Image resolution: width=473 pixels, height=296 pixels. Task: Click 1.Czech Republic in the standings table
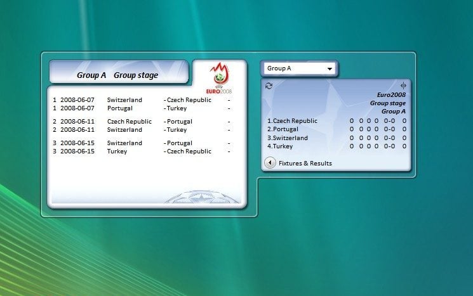pos(292,120)
